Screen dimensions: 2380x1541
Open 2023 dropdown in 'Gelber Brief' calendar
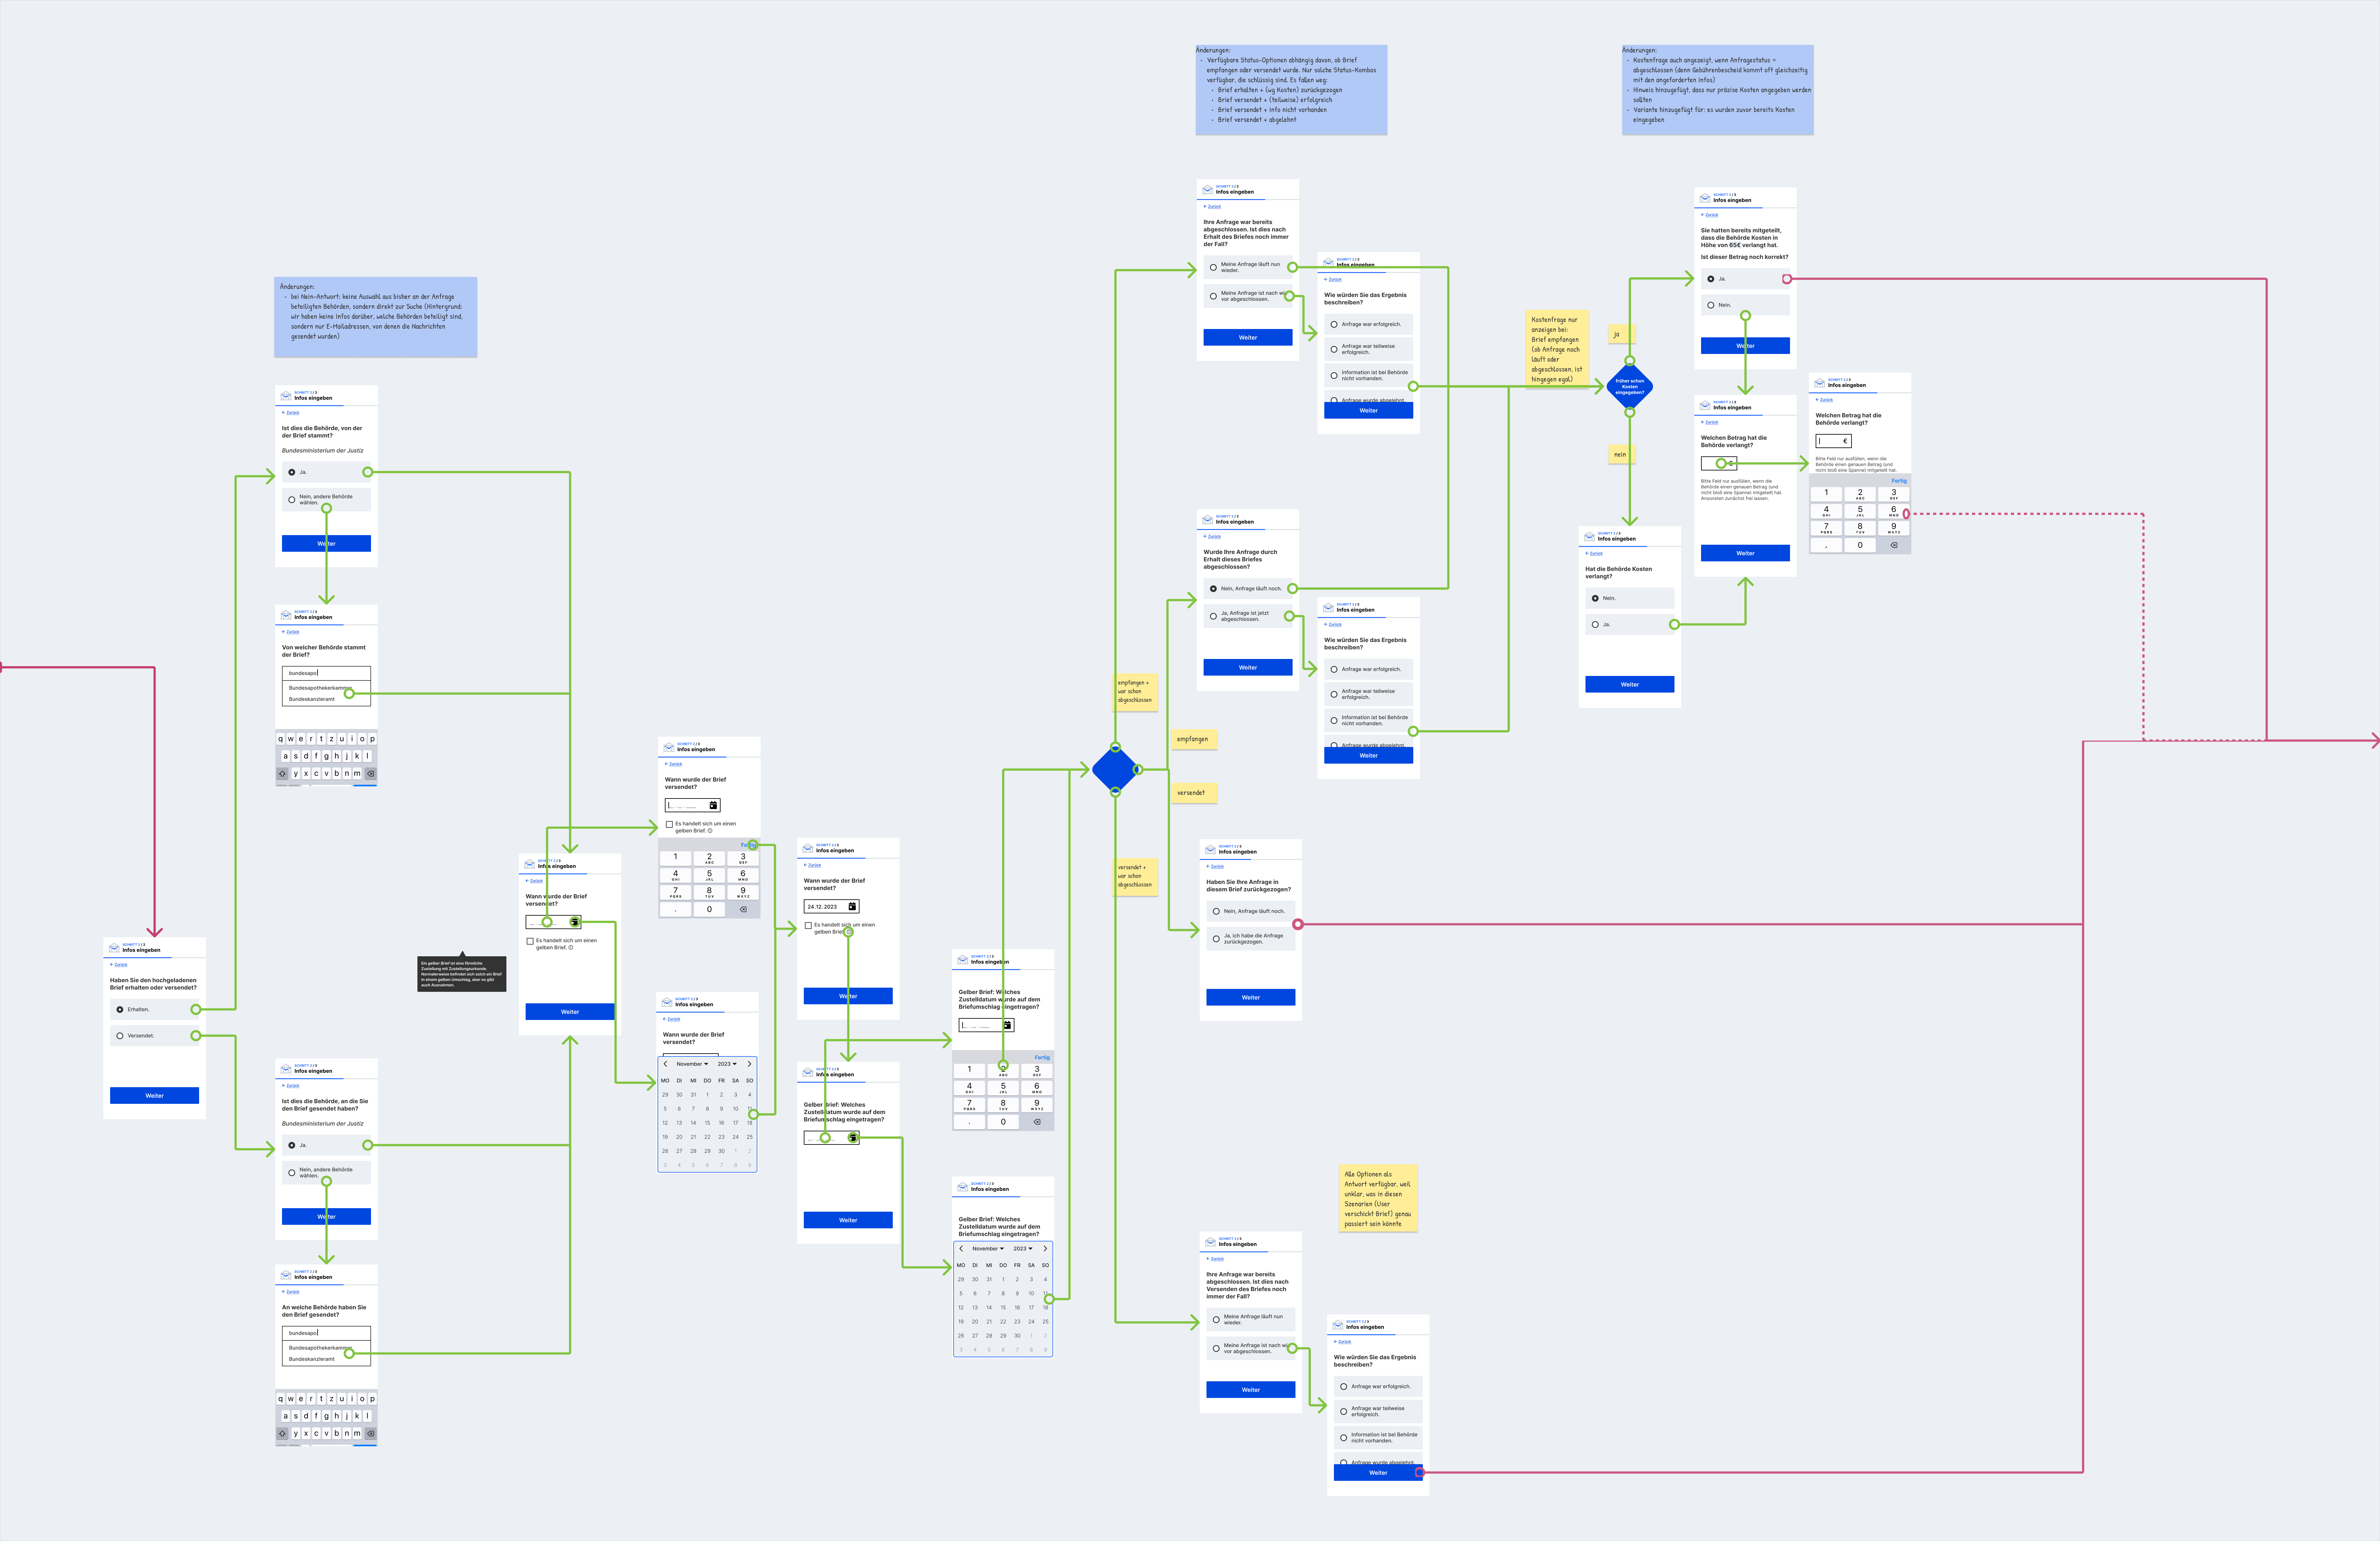pos(1023,1249)
